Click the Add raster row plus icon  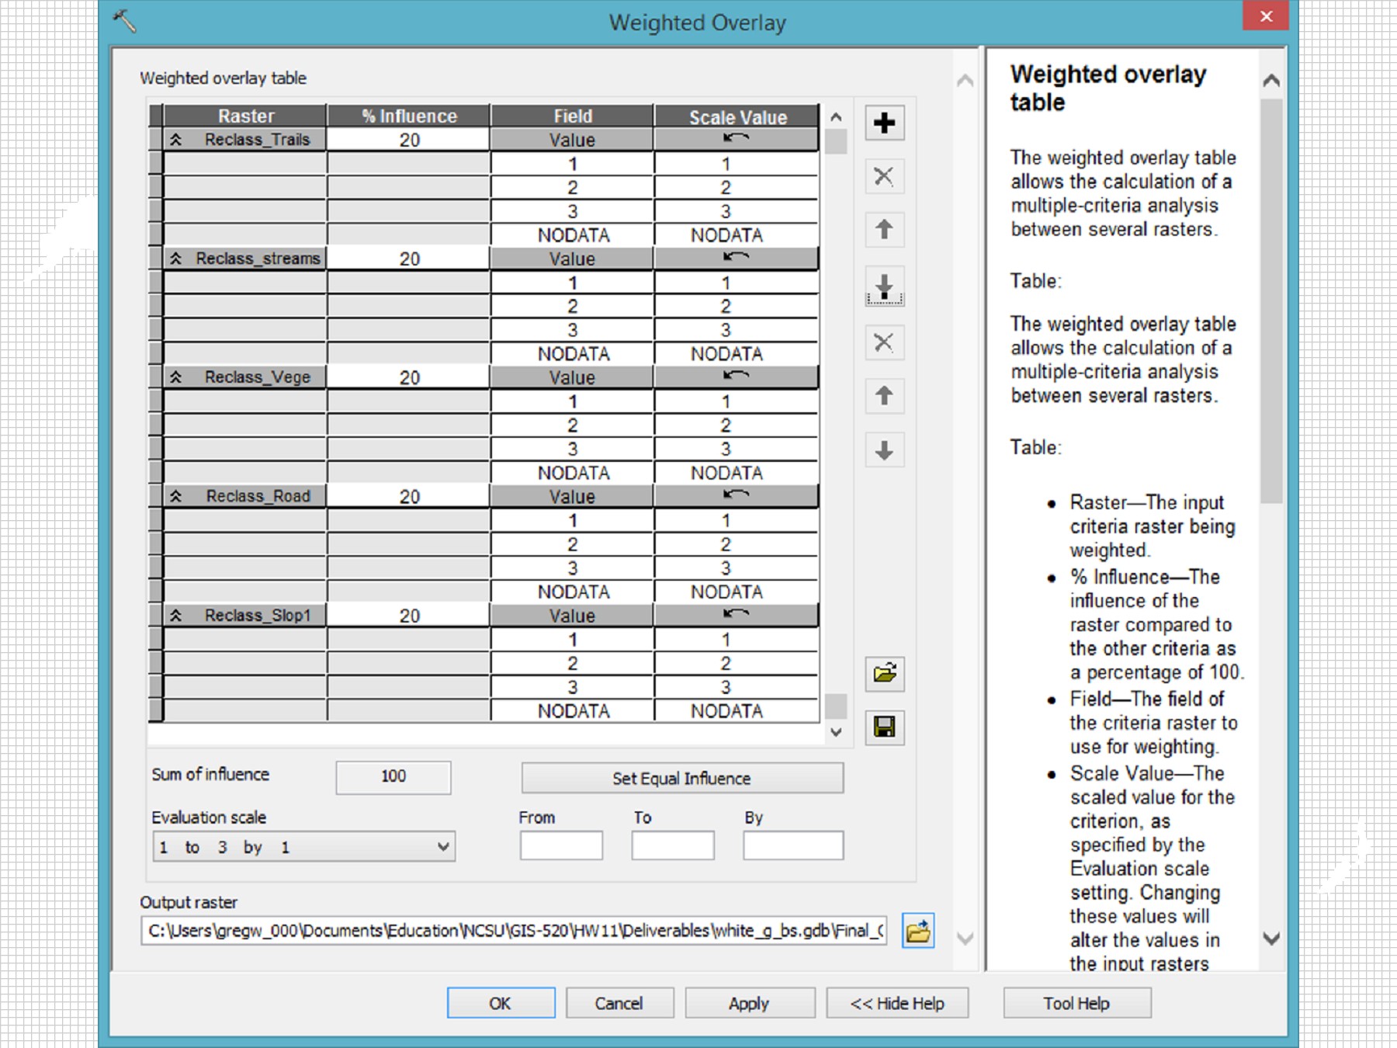click(x=884, y=123)
